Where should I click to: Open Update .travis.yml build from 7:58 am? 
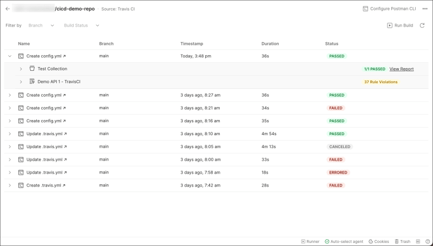(47, 172)
